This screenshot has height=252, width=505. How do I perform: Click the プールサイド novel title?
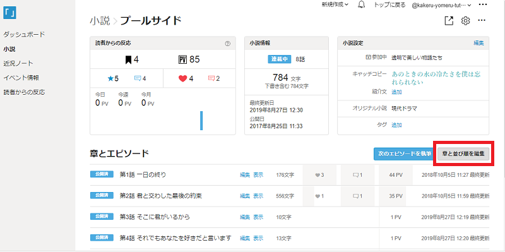(151, 21)
